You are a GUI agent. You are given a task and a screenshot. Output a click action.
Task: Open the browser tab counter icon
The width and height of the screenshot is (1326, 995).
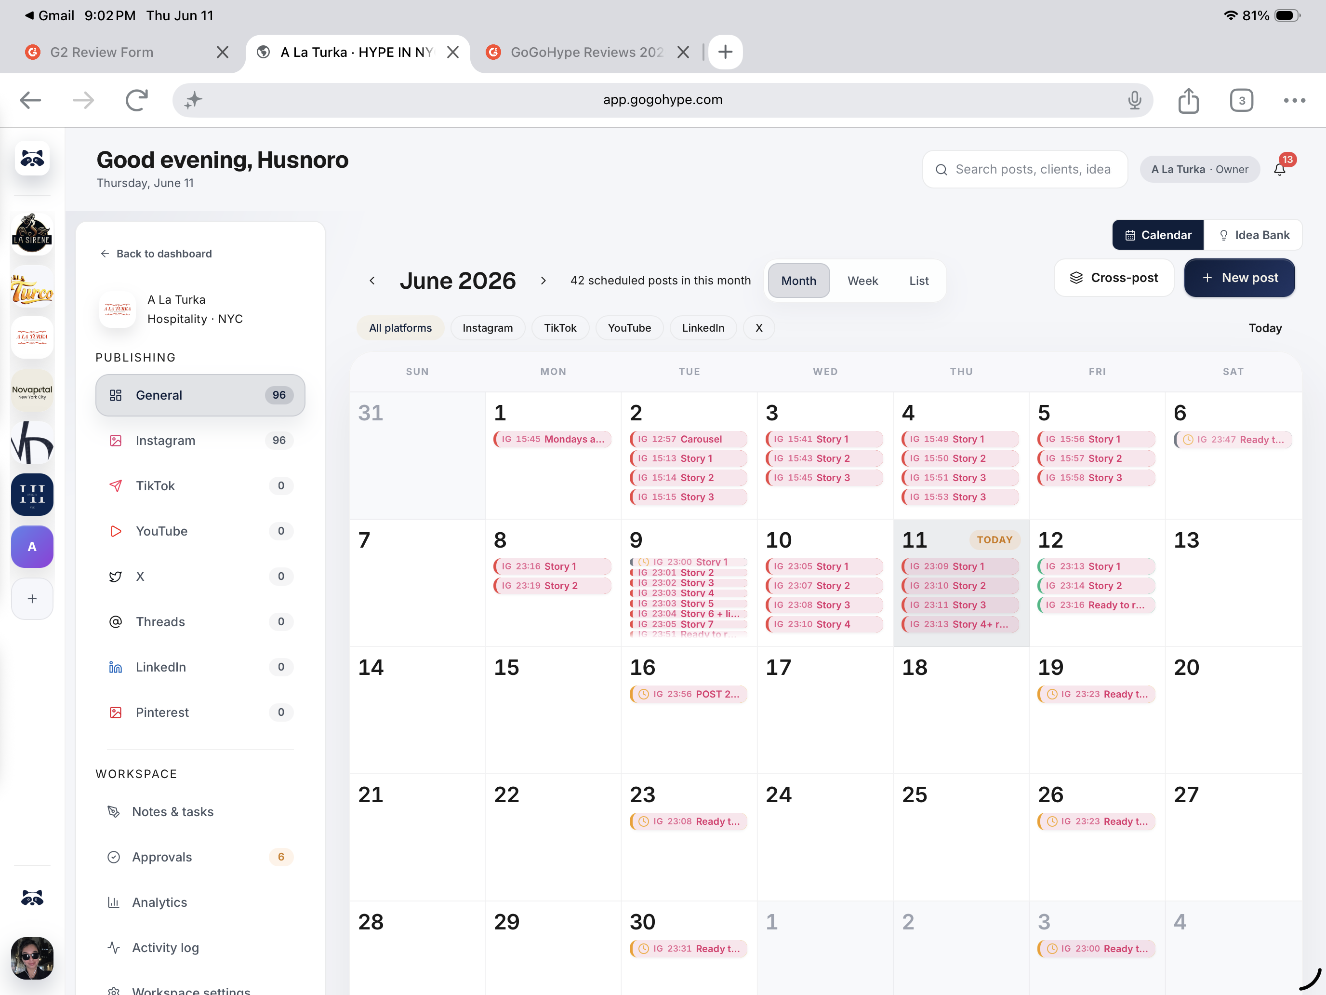point(1241,100)
